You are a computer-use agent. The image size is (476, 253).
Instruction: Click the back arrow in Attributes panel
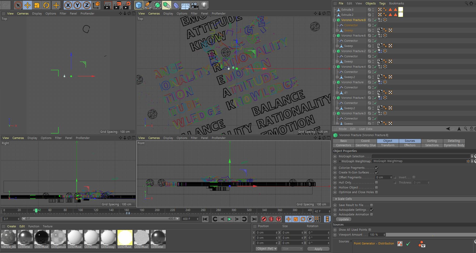[448, 129]
